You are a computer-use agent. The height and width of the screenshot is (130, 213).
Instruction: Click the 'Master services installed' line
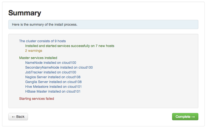coord(38,58)
